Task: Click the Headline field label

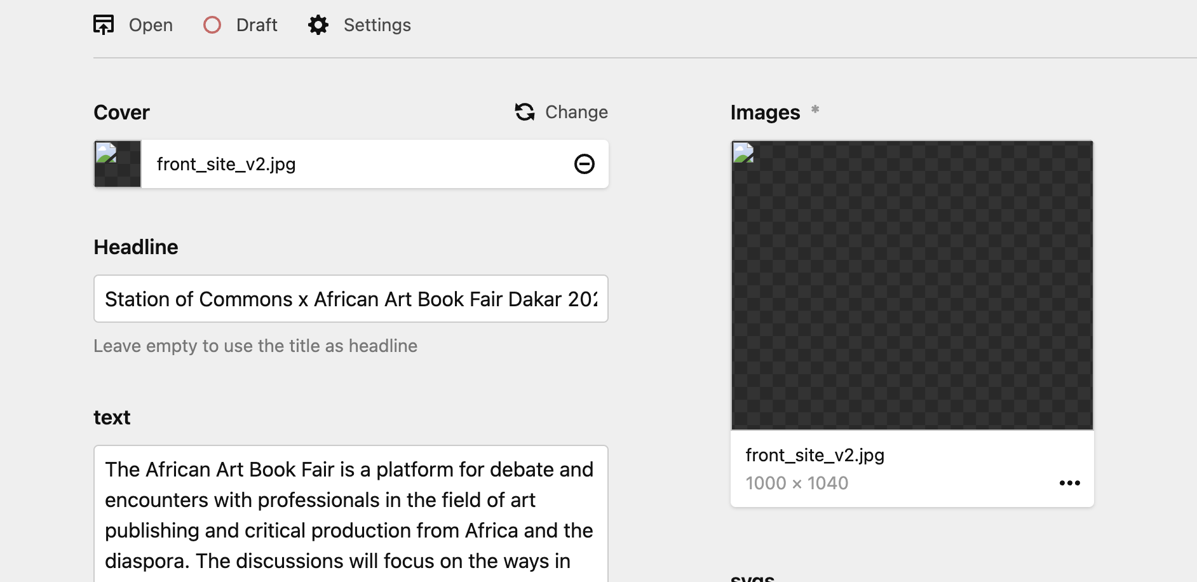Action: point(136,247)
